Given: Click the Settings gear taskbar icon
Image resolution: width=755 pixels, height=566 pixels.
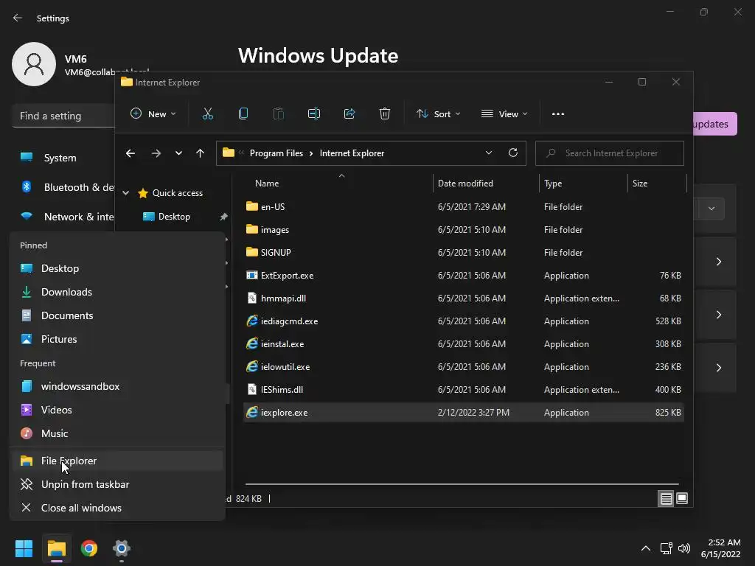Looking at the screenshot, I should (122, 548).
